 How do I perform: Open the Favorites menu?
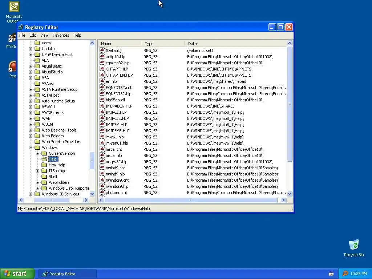(61, 35)
